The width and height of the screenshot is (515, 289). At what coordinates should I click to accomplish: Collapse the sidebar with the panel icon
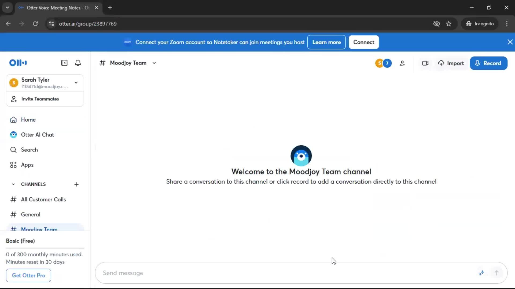(x=64, y=63)
